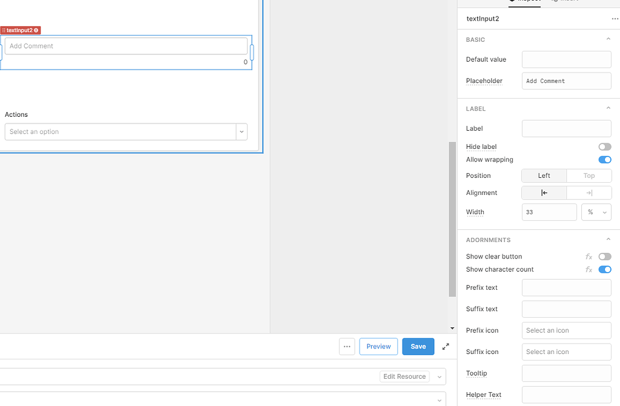Select right alignment for the label
The width and height of the screenshot is (620, 406).
click(x=589, y=192)
